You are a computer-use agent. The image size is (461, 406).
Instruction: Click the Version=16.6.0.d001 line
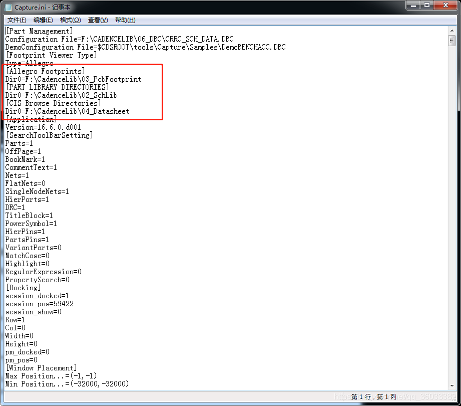[43, 127]
